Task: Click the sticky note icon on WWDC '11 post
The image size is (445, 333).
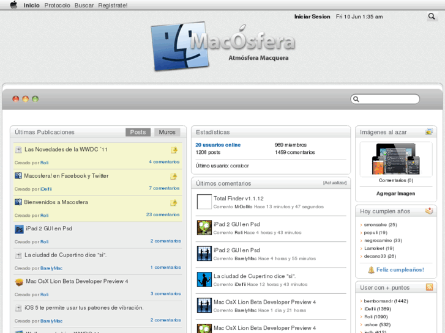Action: (x=174, y=150)
